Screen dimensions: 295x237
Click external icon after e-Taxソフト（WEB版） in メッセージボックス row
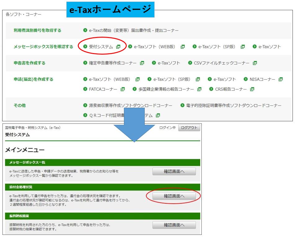[x=183, y=47]
